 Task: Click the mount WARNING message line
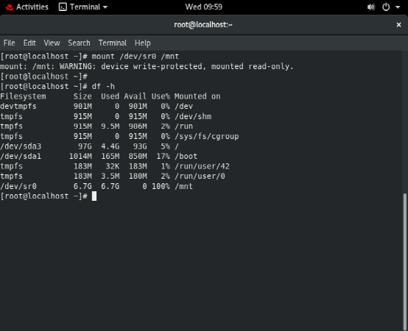pos(147,66)
